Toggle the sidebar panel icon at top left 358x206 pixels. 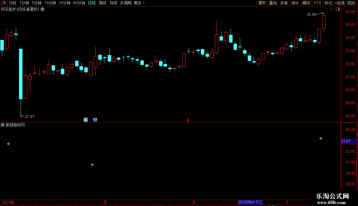3,3
